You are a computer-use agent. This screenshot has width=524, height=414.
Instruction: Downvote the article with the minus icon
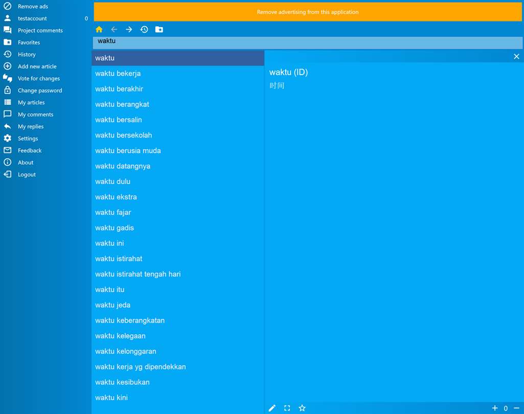point(517,408)
